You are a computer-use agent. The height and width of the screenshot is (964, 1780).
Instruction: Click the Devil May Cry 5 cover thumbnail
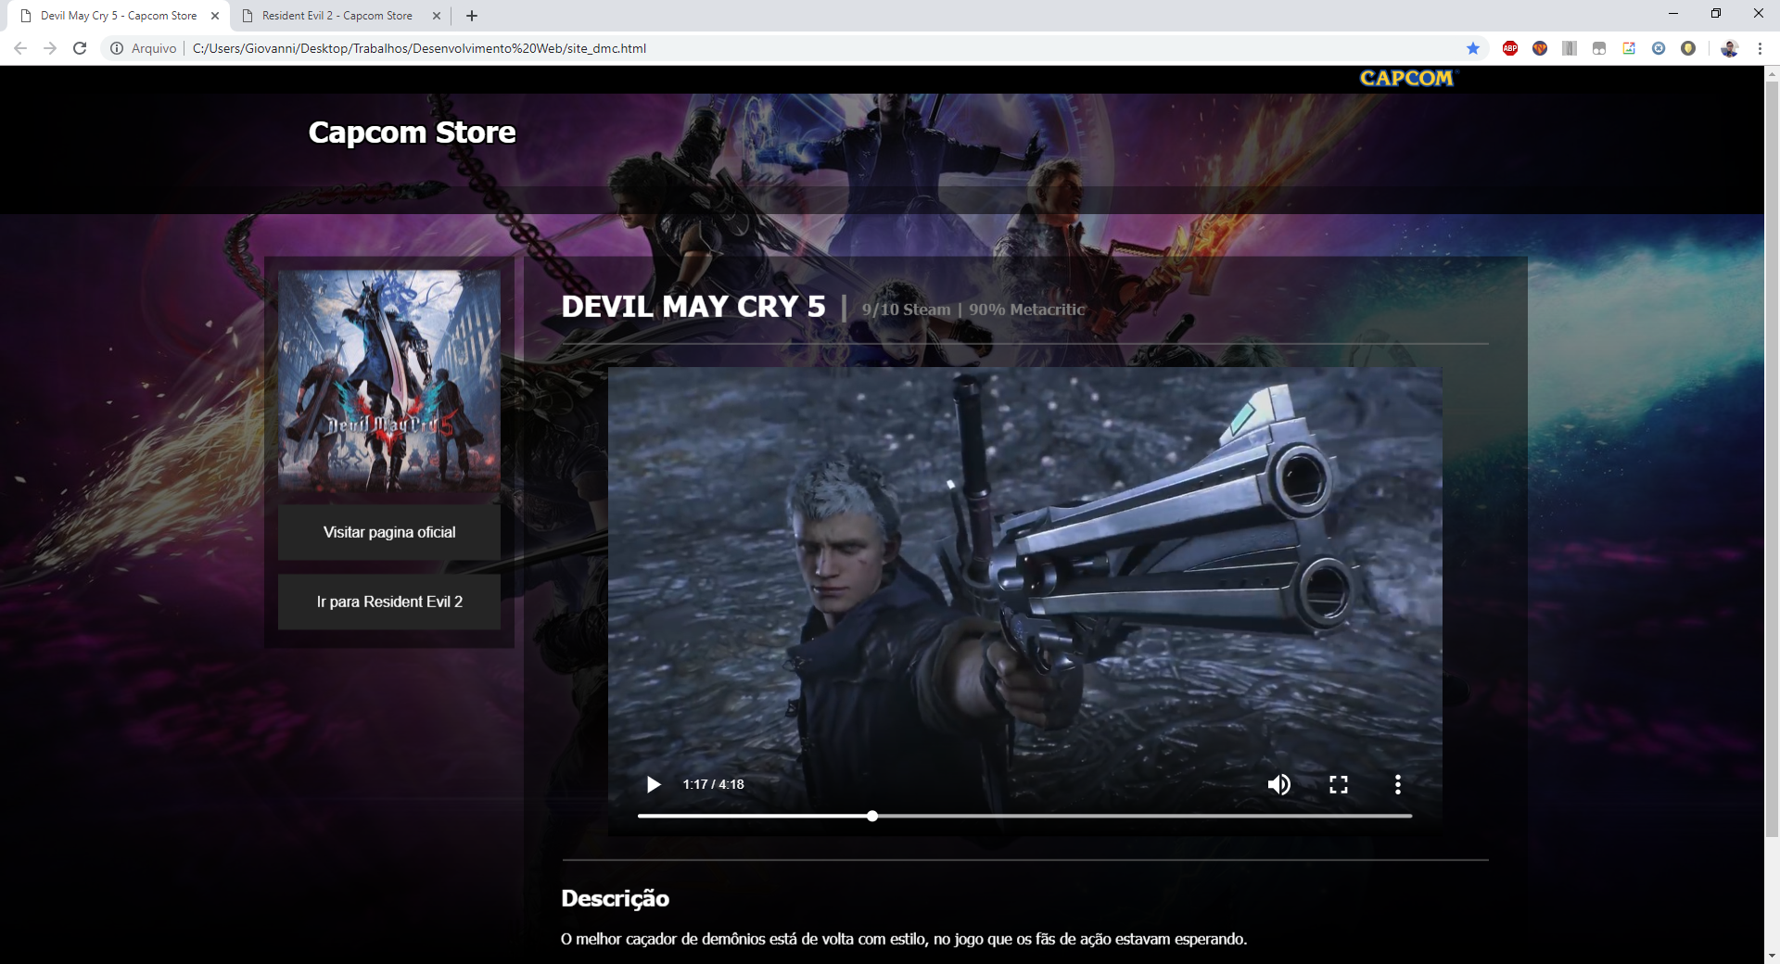point(389,380)
